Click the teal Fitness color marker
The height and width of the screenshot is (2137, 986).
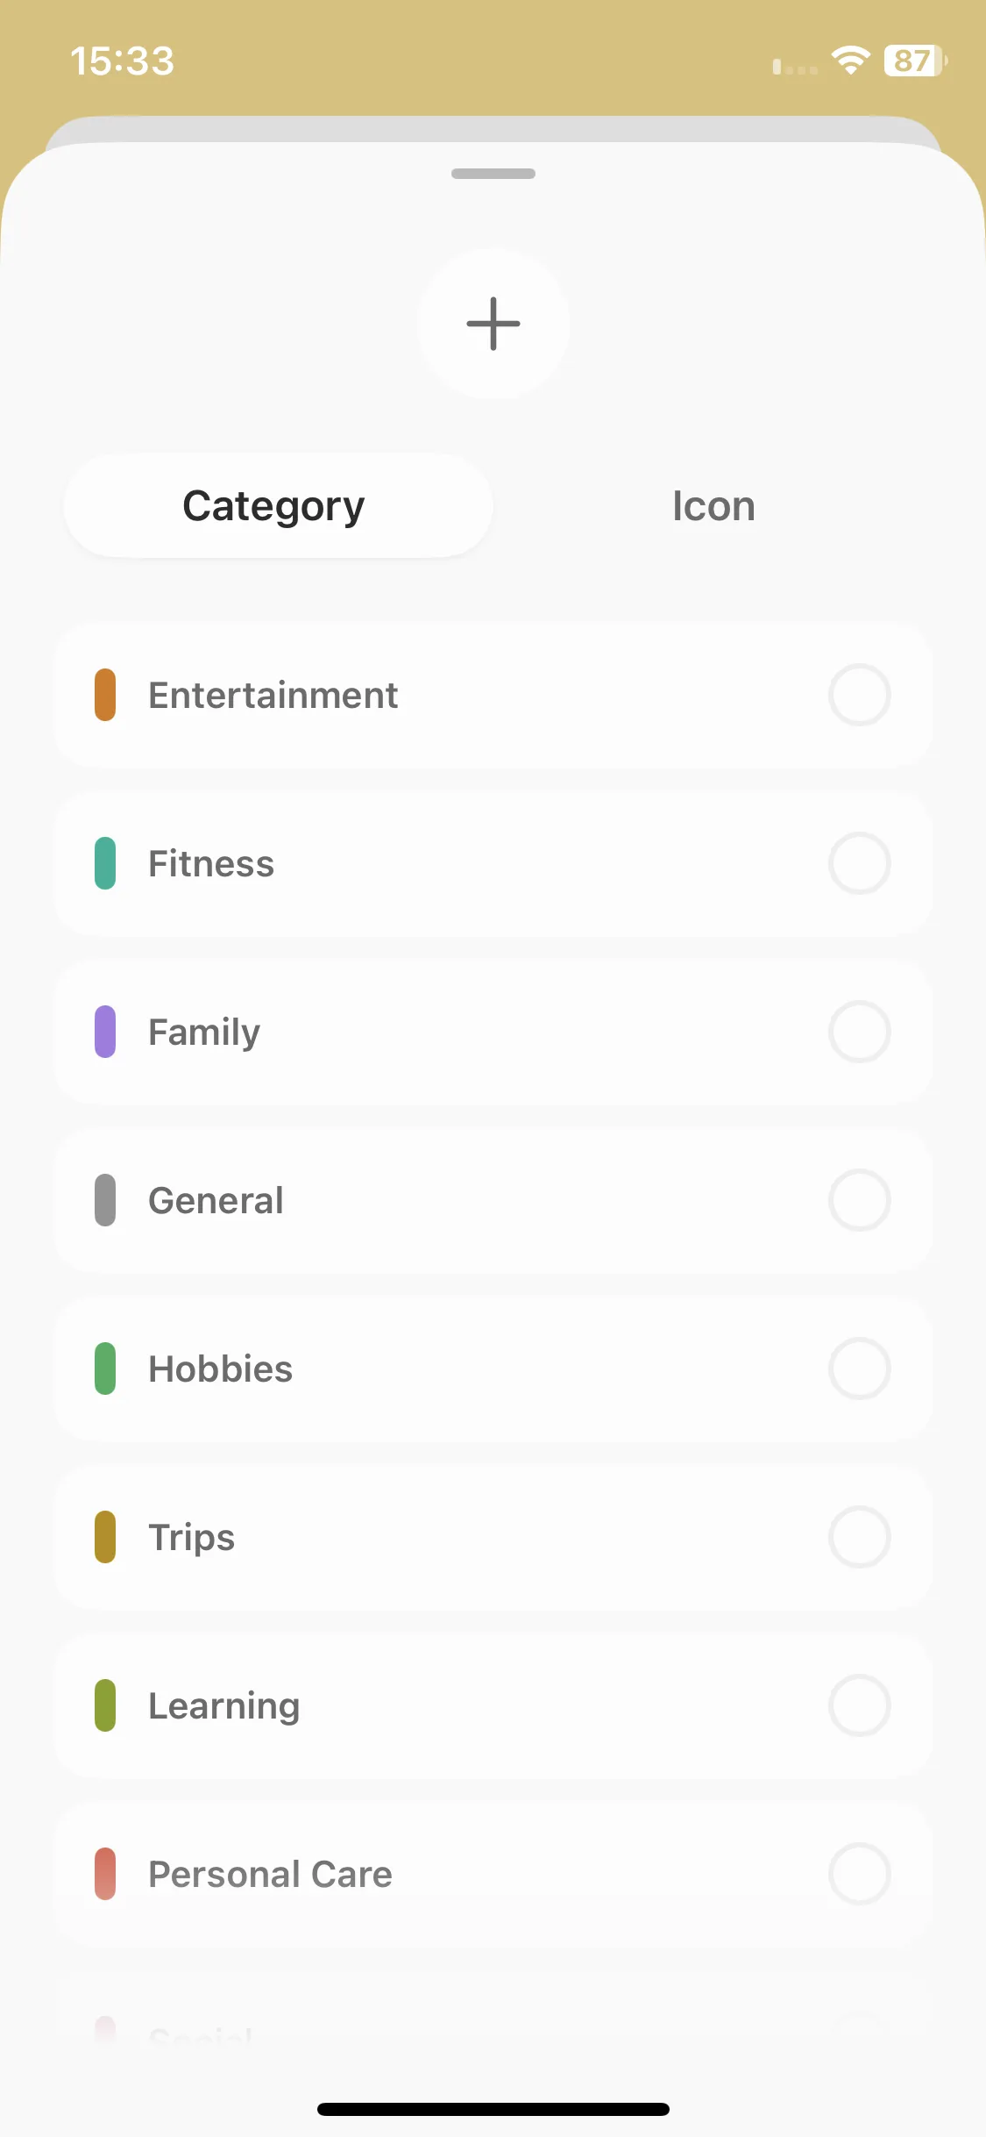[x=105, y=863]
